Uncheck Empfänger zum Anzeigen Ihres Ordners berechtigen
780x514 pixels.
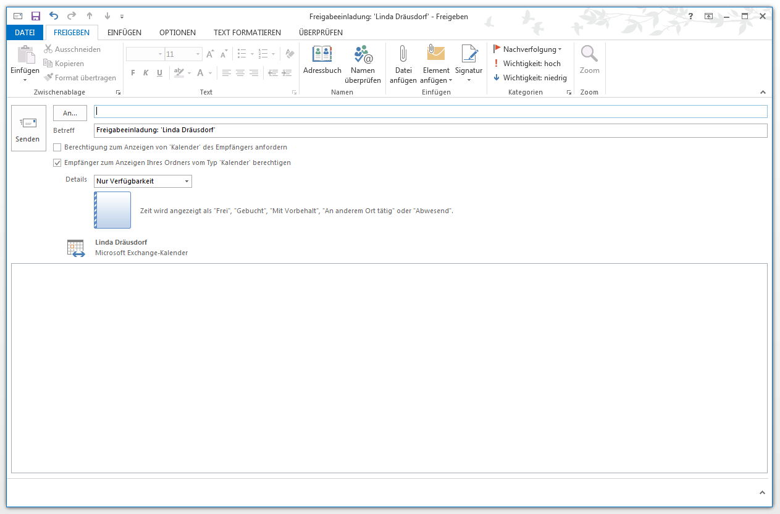tap(57, 163)
